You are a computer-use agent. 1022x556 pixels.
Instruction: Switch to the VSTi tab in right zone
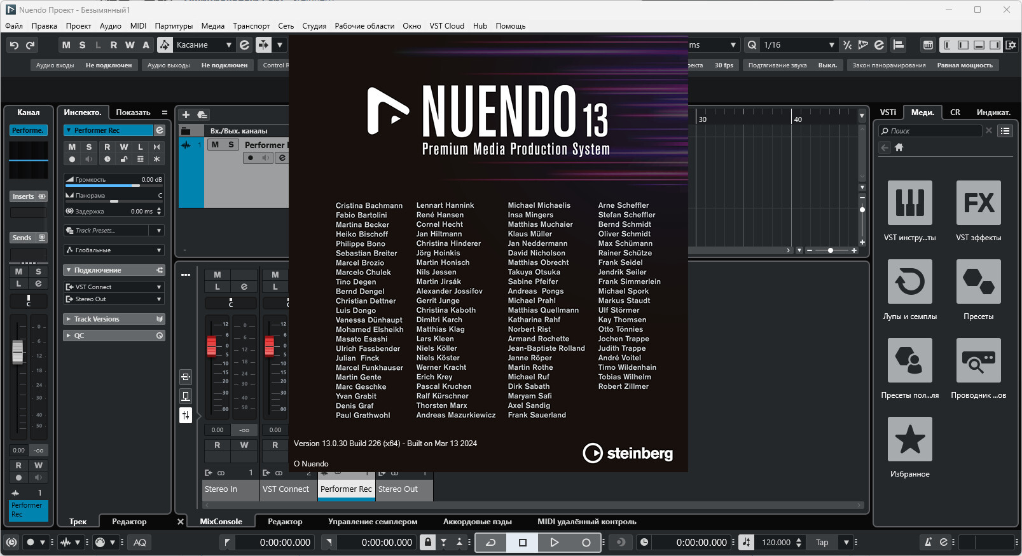(x=888, y=112)
